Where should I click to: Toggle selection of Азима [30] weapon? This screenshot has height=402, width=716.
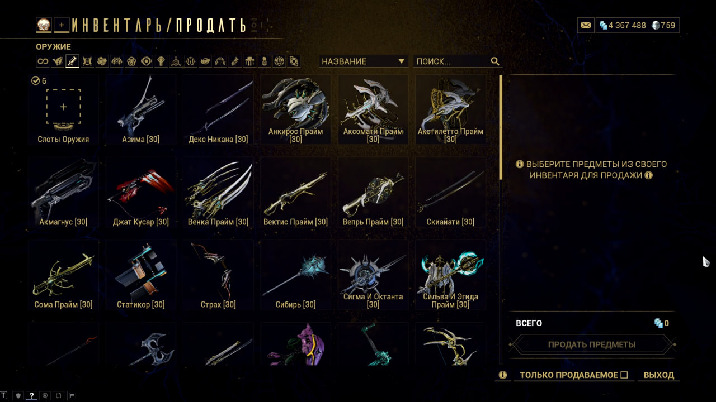pyautogui.click(x=141, y=110)
